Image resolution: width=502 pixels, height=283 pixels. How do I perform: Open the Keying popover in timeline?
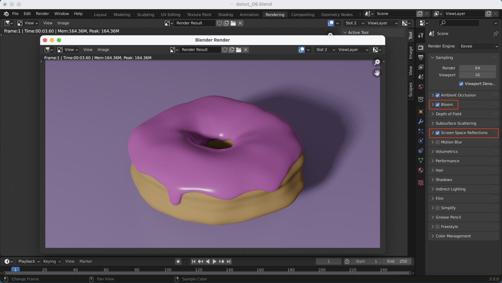coord(52,261)
